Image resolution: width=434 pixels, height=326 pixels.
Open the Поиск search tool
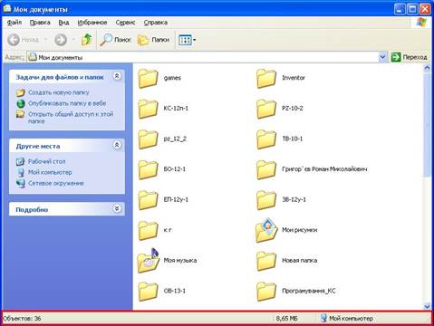pyautogui.click(x=115, y=40)
